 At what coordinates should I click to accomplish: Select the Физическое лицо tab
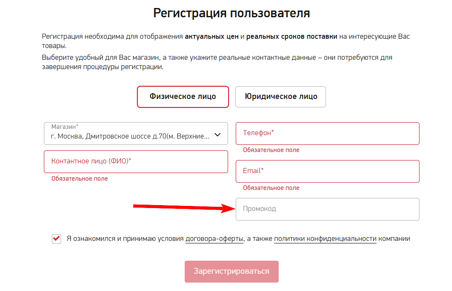point(183,96)
